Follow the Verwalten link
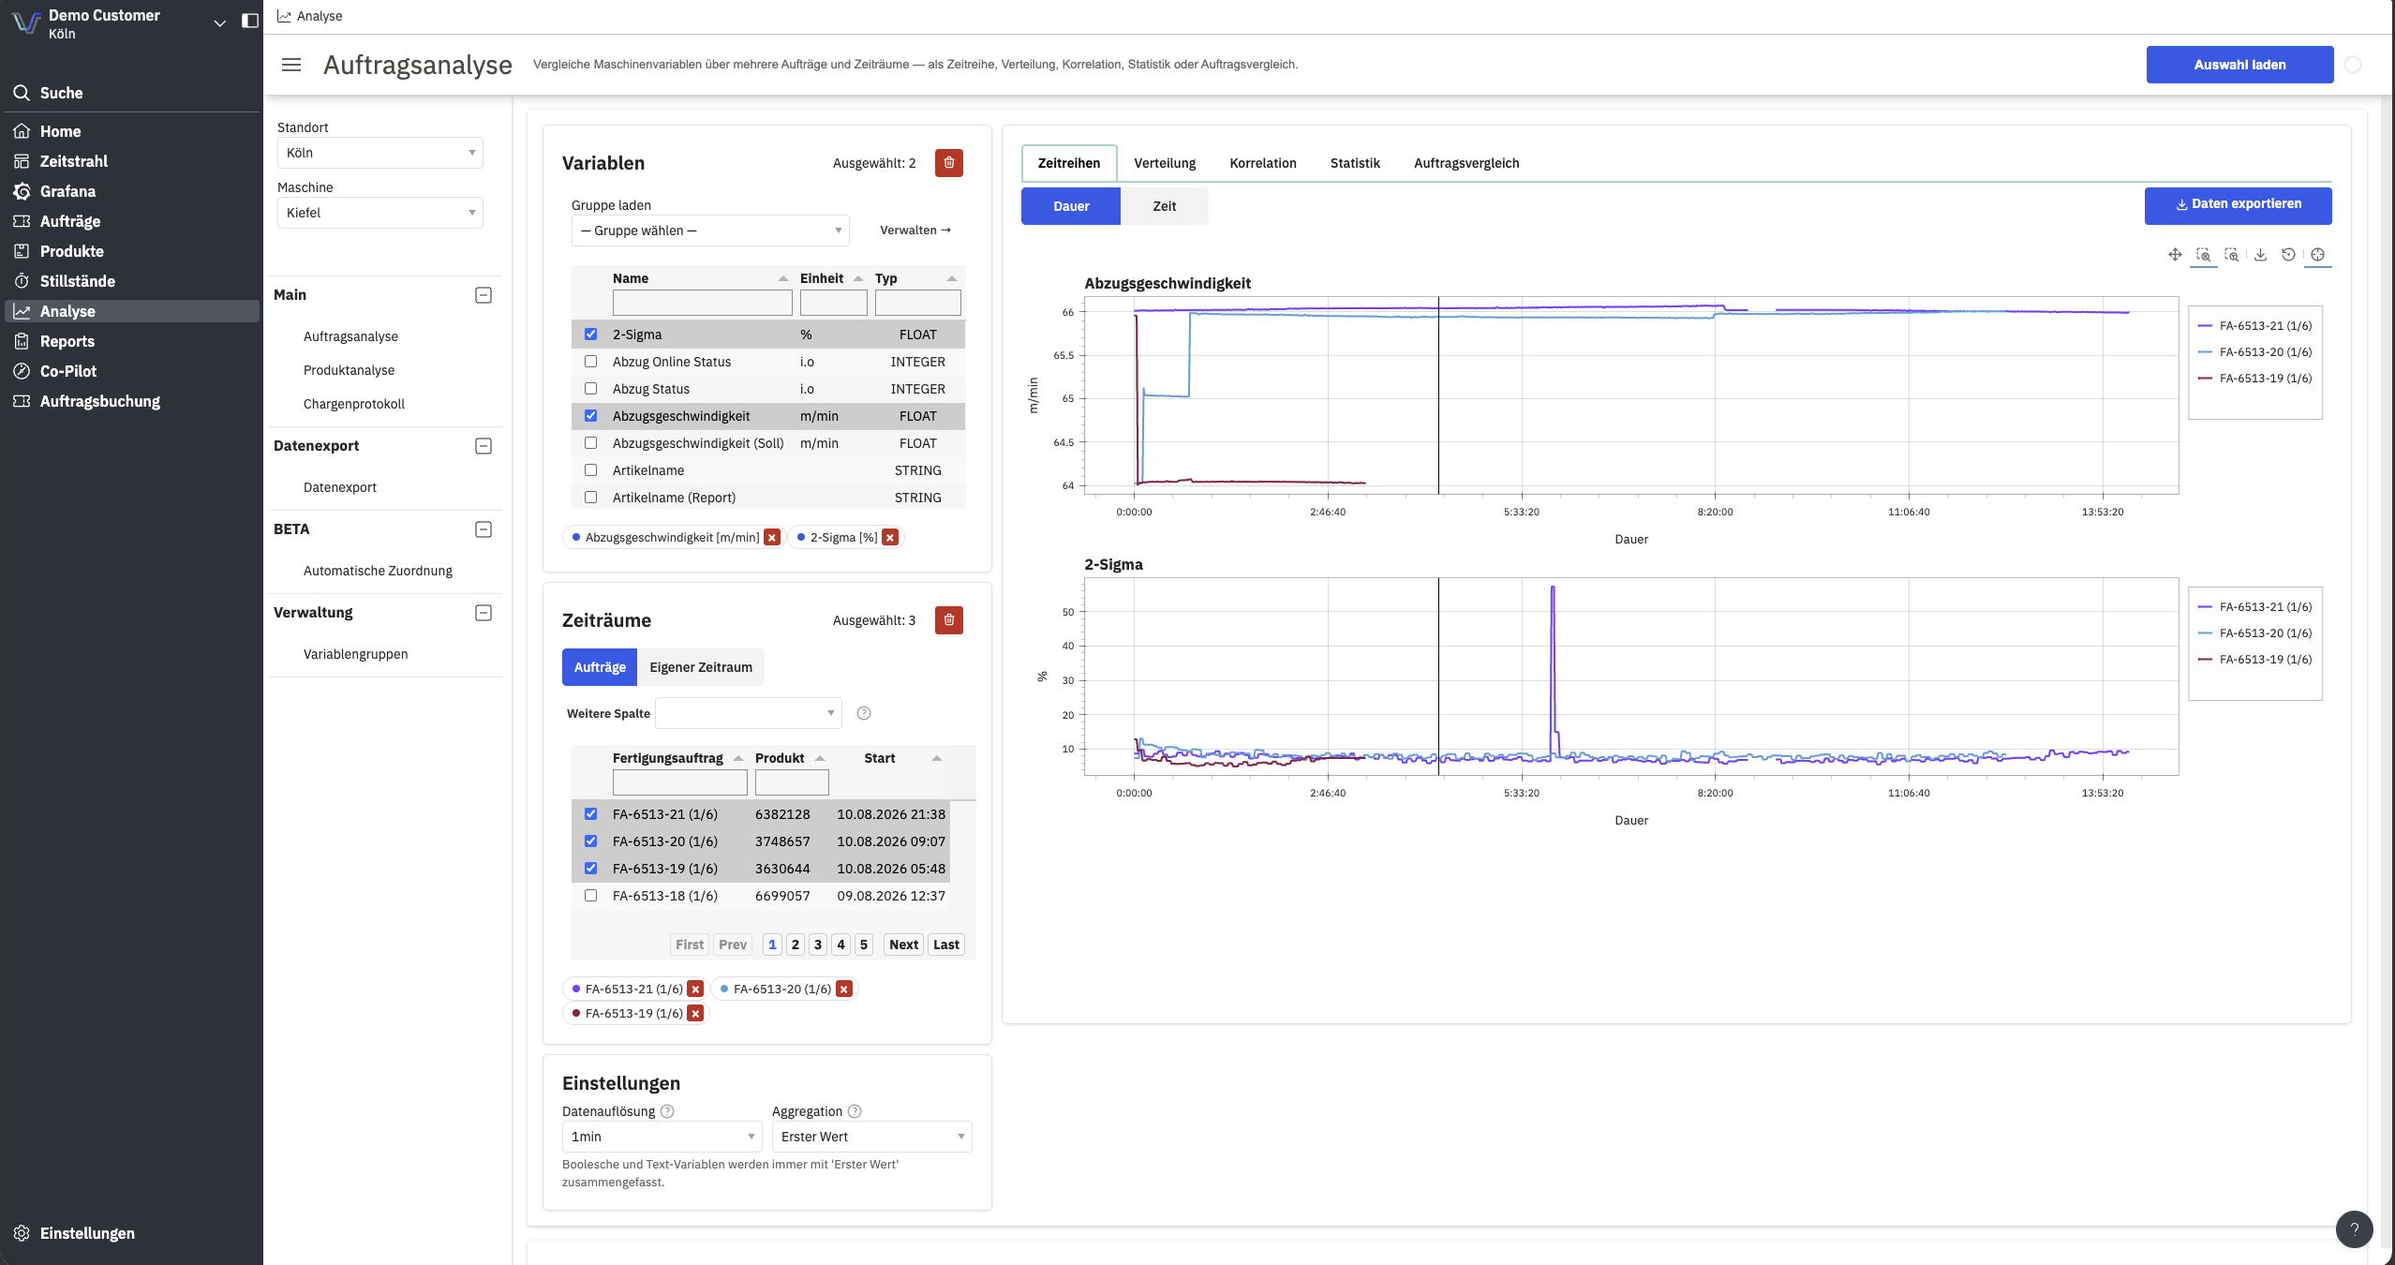The width and height of the screenshot is (2395, 1265). click(x=915, y=231)
